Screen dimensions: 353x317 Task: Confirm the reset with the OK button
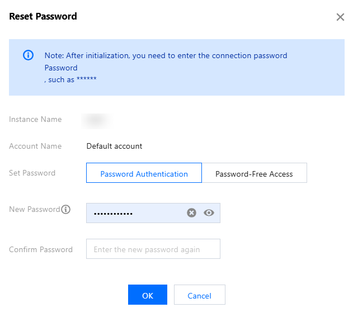tap(148, 295)
